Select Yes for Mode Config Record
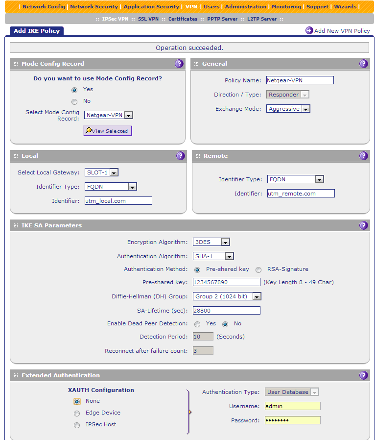375x440 pixels. click(x=74, y=90)
